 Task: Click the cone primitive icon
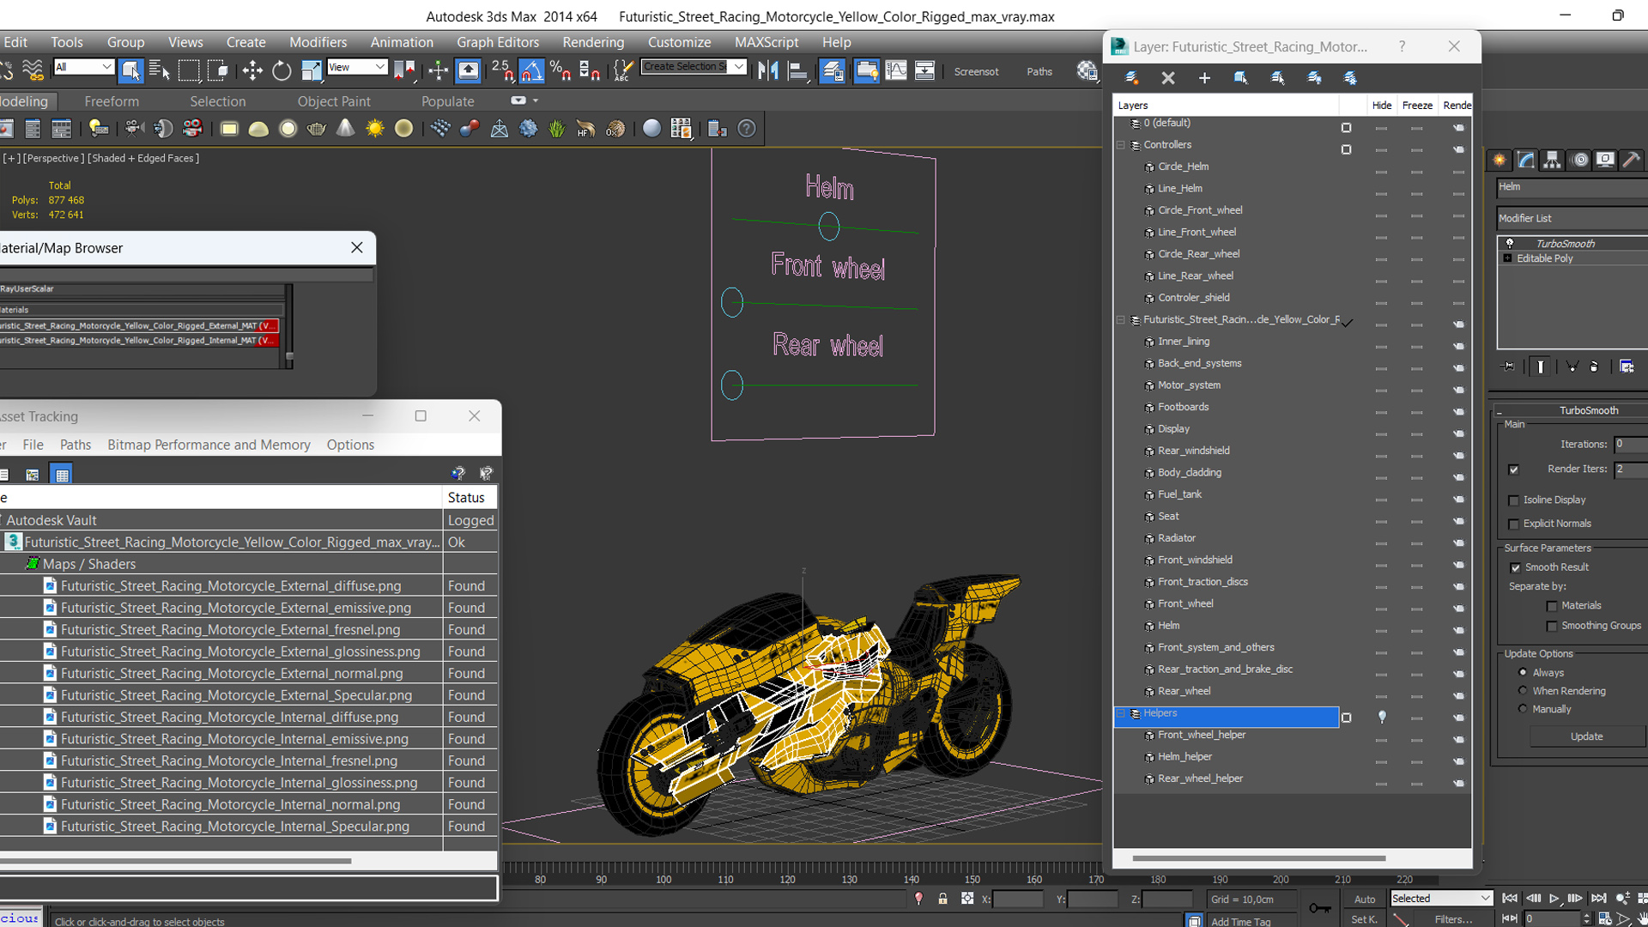click(x=345, y=129)
